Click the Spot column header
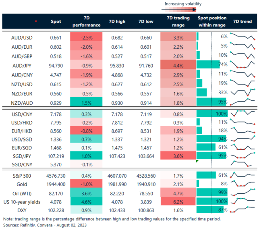The width and height of the screenshot is (259, 228). pos(56,22)
